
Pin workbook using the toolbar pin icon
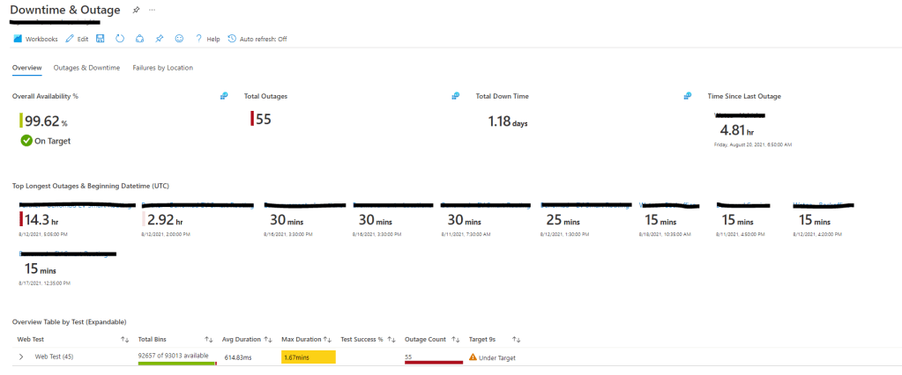(159, 39)
